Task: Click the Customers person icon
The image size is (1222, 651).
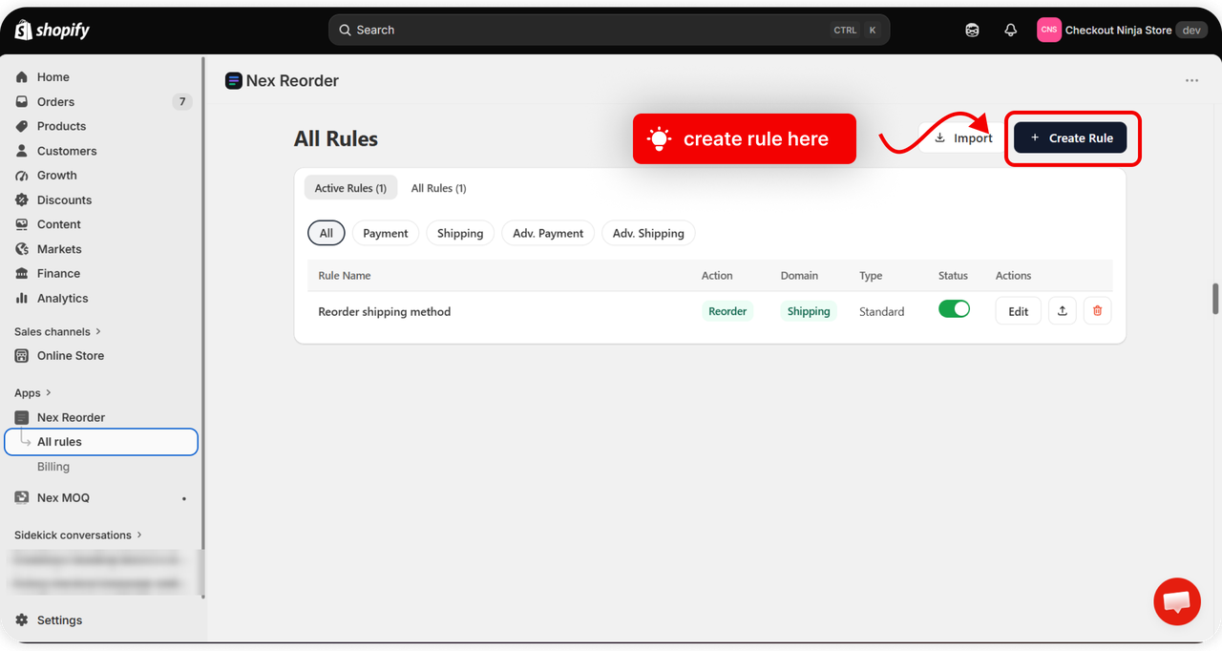Action: pos(22,151)
